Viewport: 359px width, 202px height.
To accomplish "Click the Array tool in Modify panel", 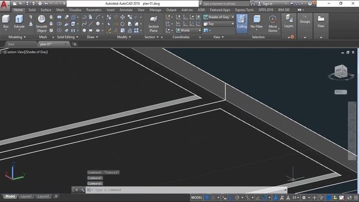I will coord(136,30).
